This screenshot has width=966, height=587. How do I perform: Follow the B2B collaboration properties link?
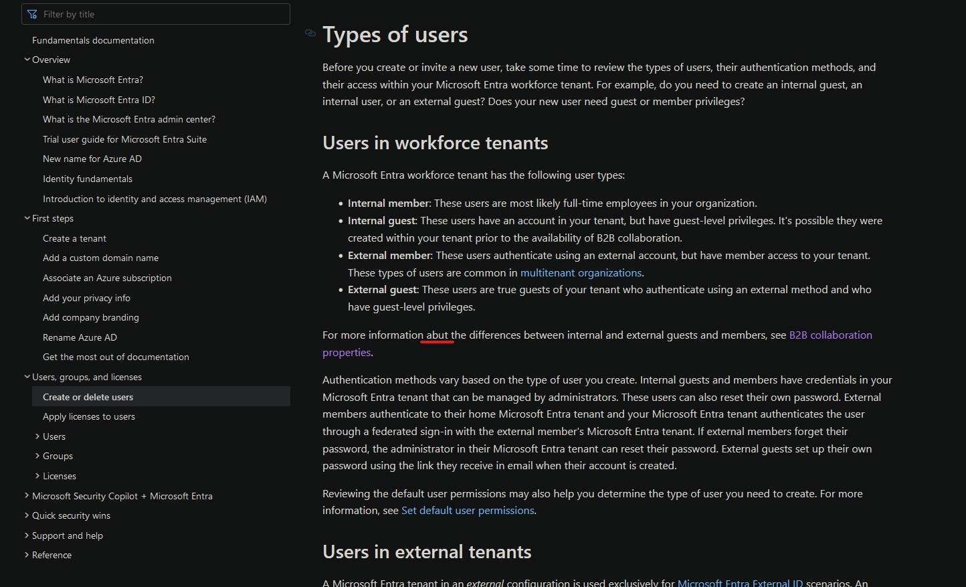(830, 335)
